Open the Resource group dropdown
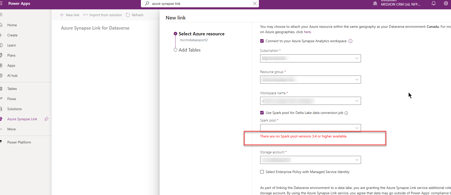Image resolution: width=451 pixels, height=195 pixels. pyautogui.click(x=310, y=80)
